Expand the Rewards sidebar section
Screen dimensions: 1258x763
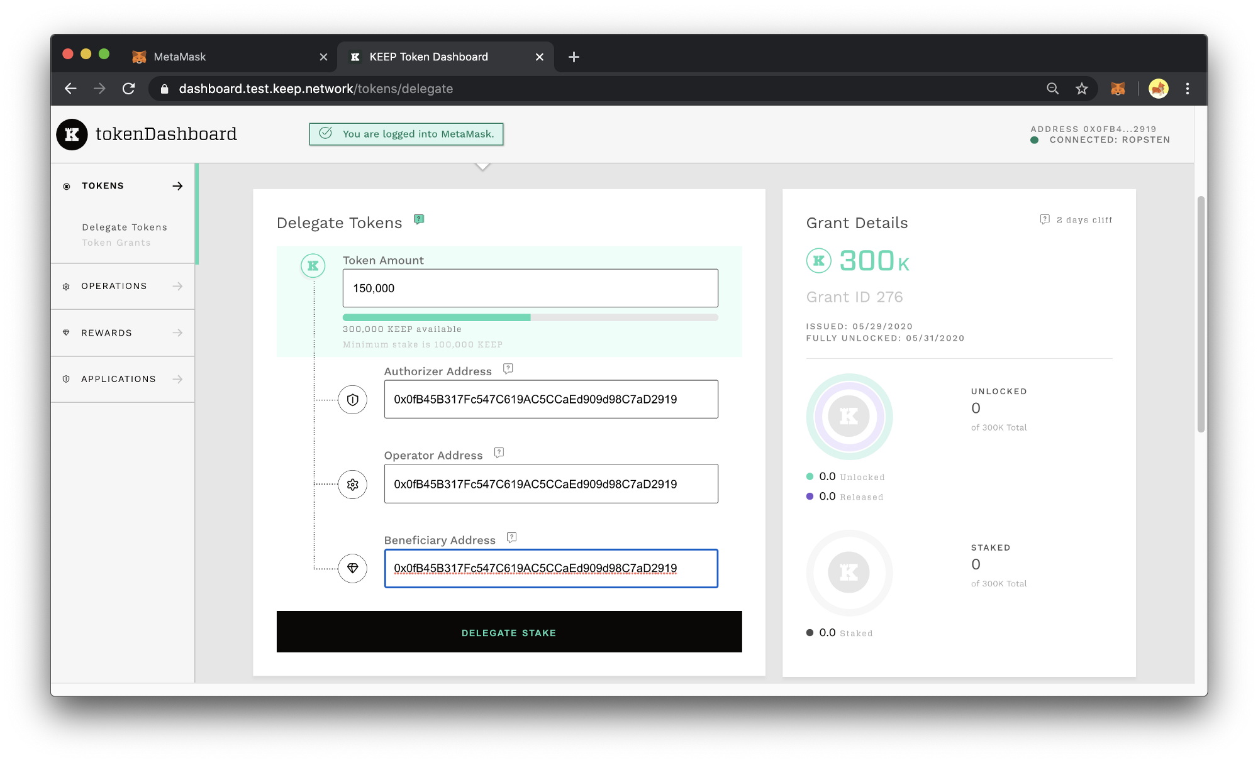123,332
